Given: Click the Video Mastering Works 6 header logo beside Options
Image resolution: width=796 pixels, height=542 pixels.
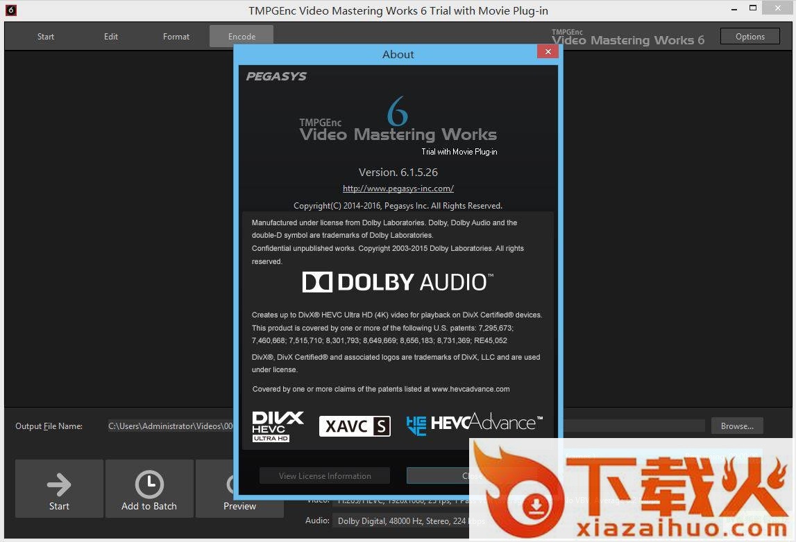Looking at the screenshot, I should (x=628, y=37).
